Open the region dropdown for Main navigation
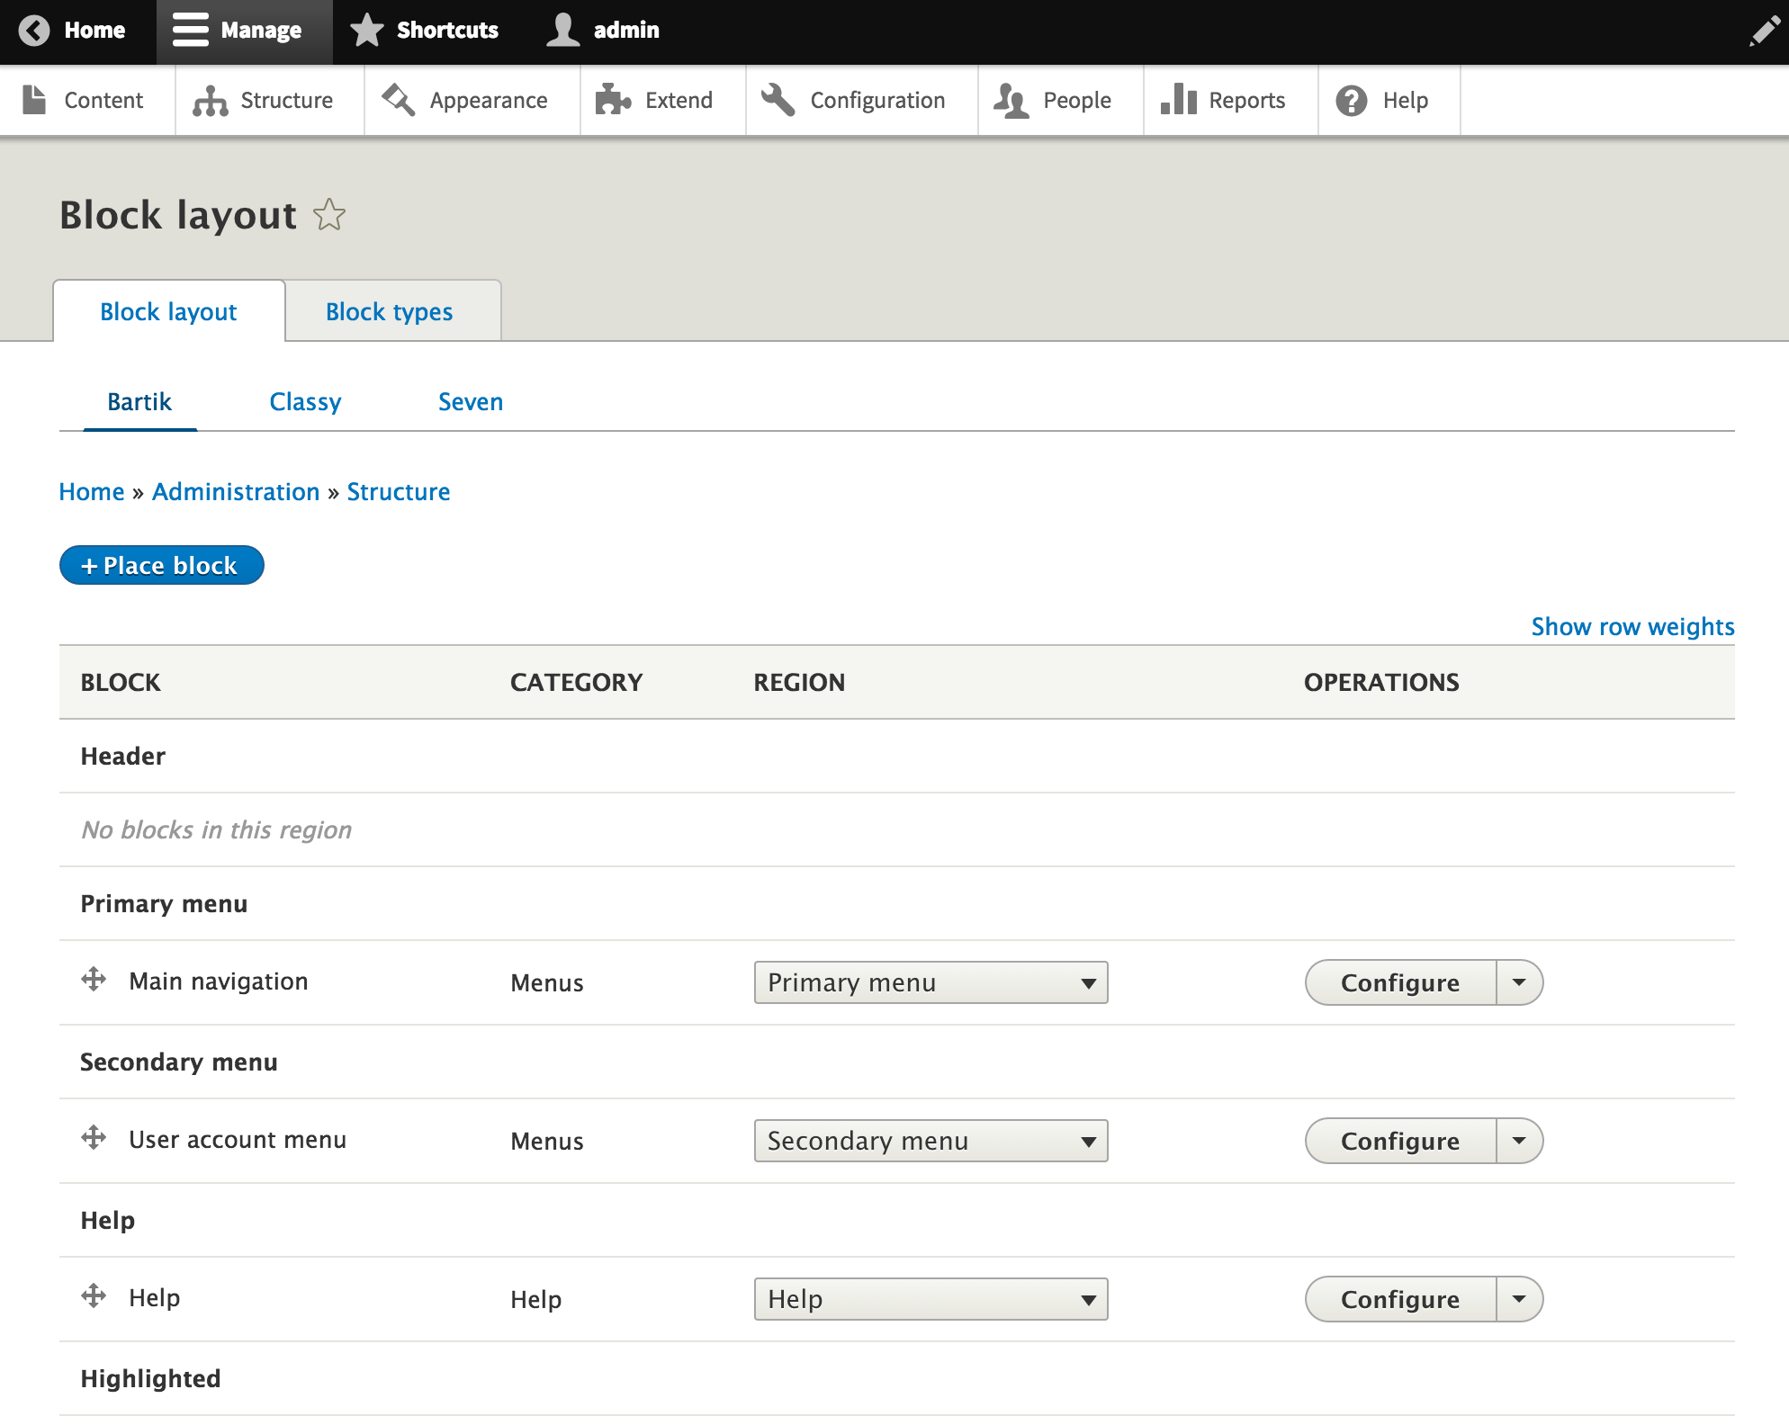 click(x=930, y=982)
